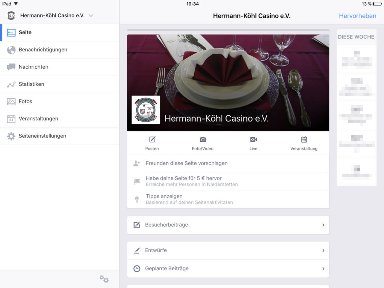384x288 pixels.
Task: Tap the Posten compose icon
Action: pos(152,139)
